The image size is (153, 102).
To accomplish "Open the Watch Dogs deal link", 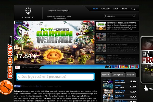I will pyautogui.click(x=119, y=81).
